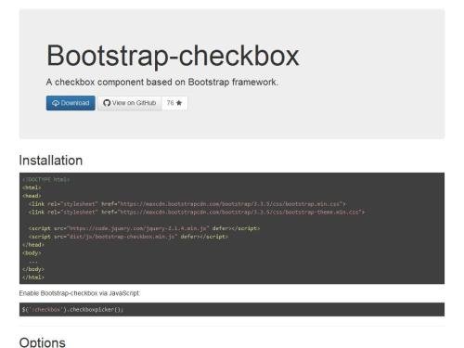
Task: Click the bootstrap-checkbox.min.js script line
Action: [128, 237]
